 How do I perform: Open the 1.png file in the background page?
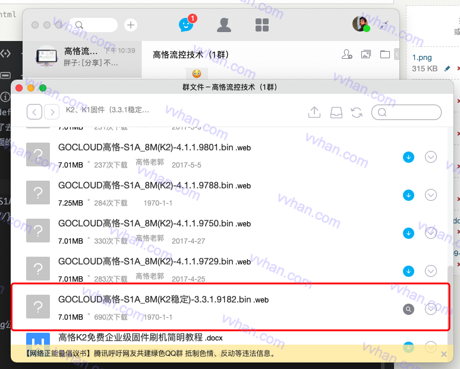422,57
